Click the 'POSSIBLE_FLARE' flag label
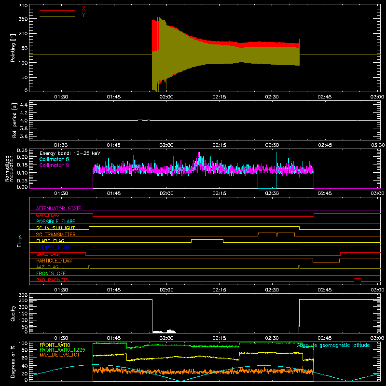The height and width of the screenshot is (386, 386). [x=55, y=221]
